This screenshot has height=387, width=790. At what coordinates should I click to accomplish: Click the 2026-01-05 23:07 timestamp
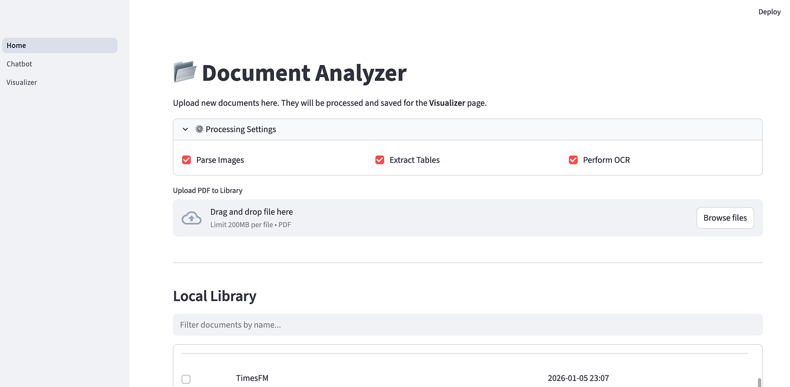(578, 378)
